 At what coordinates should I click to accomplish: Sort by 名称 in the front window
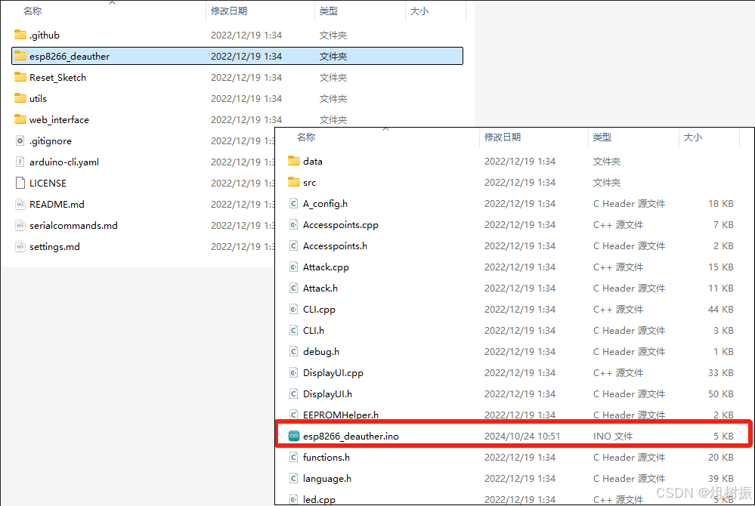306,137
